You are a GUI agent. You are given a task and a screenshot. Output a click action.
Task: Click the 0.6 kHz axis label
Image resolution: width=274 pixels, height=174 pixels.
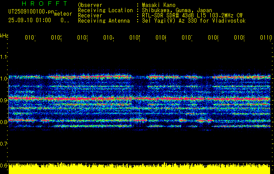click(3, 165)
